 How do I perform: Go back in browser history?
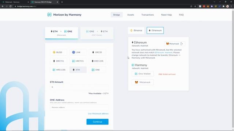click(x=3, y=7)
